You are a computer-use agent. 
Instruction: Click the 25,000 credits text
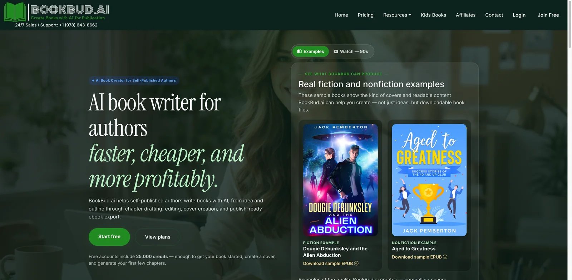click(x=152, y=256)
